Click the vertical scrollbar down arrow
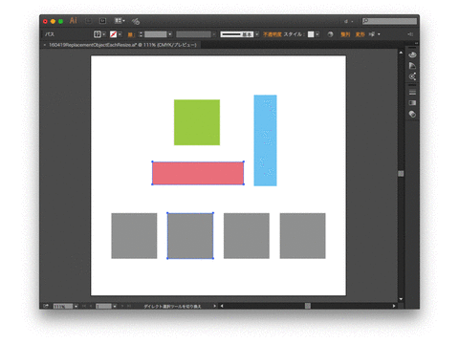The image size is (459, 344). coord(401,299)
